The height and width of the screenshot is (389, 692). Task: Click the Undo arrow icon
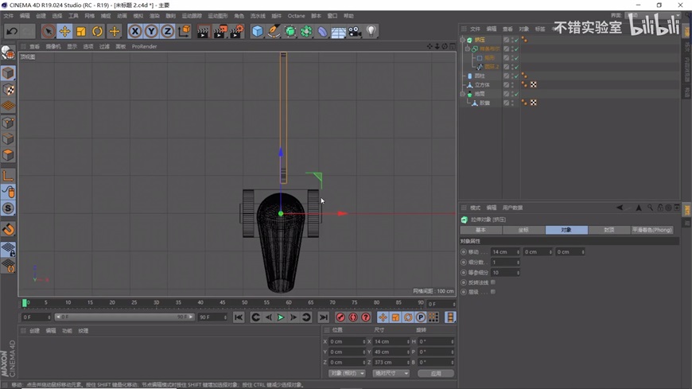[12, 31]
